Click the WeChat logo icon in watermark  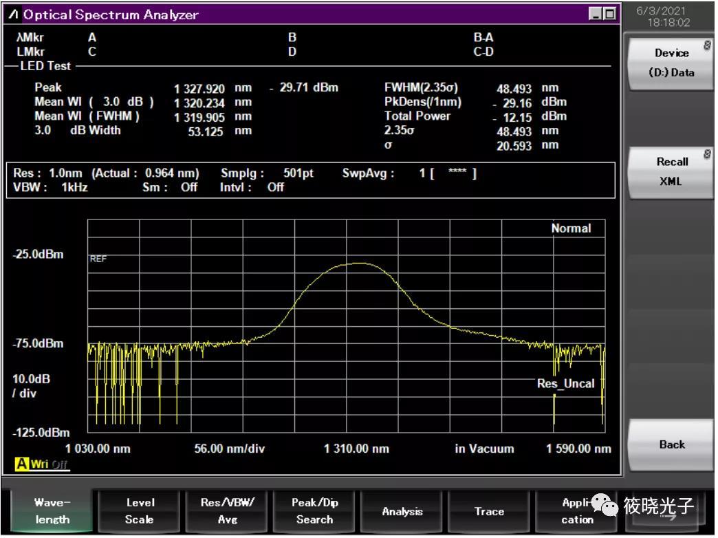pos(605,505)
